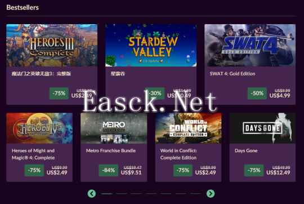
Task: Click the Bestsellers section heading
Action: pyautogui.click(x=23, y=7)
